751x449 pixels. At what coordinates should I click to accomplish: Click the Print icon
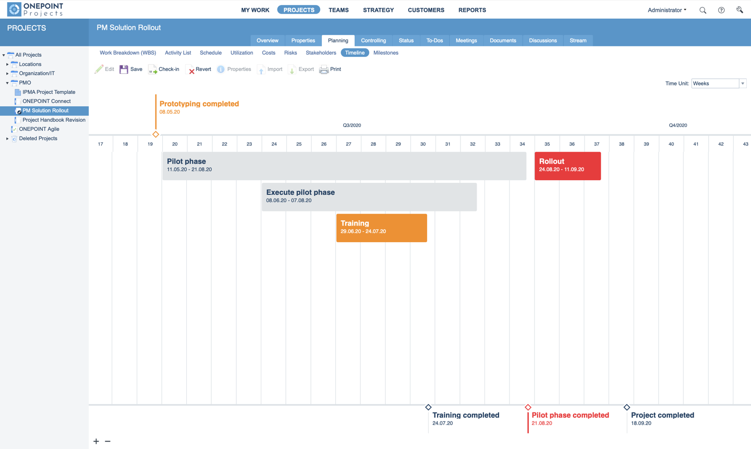(x=324, y=69)
